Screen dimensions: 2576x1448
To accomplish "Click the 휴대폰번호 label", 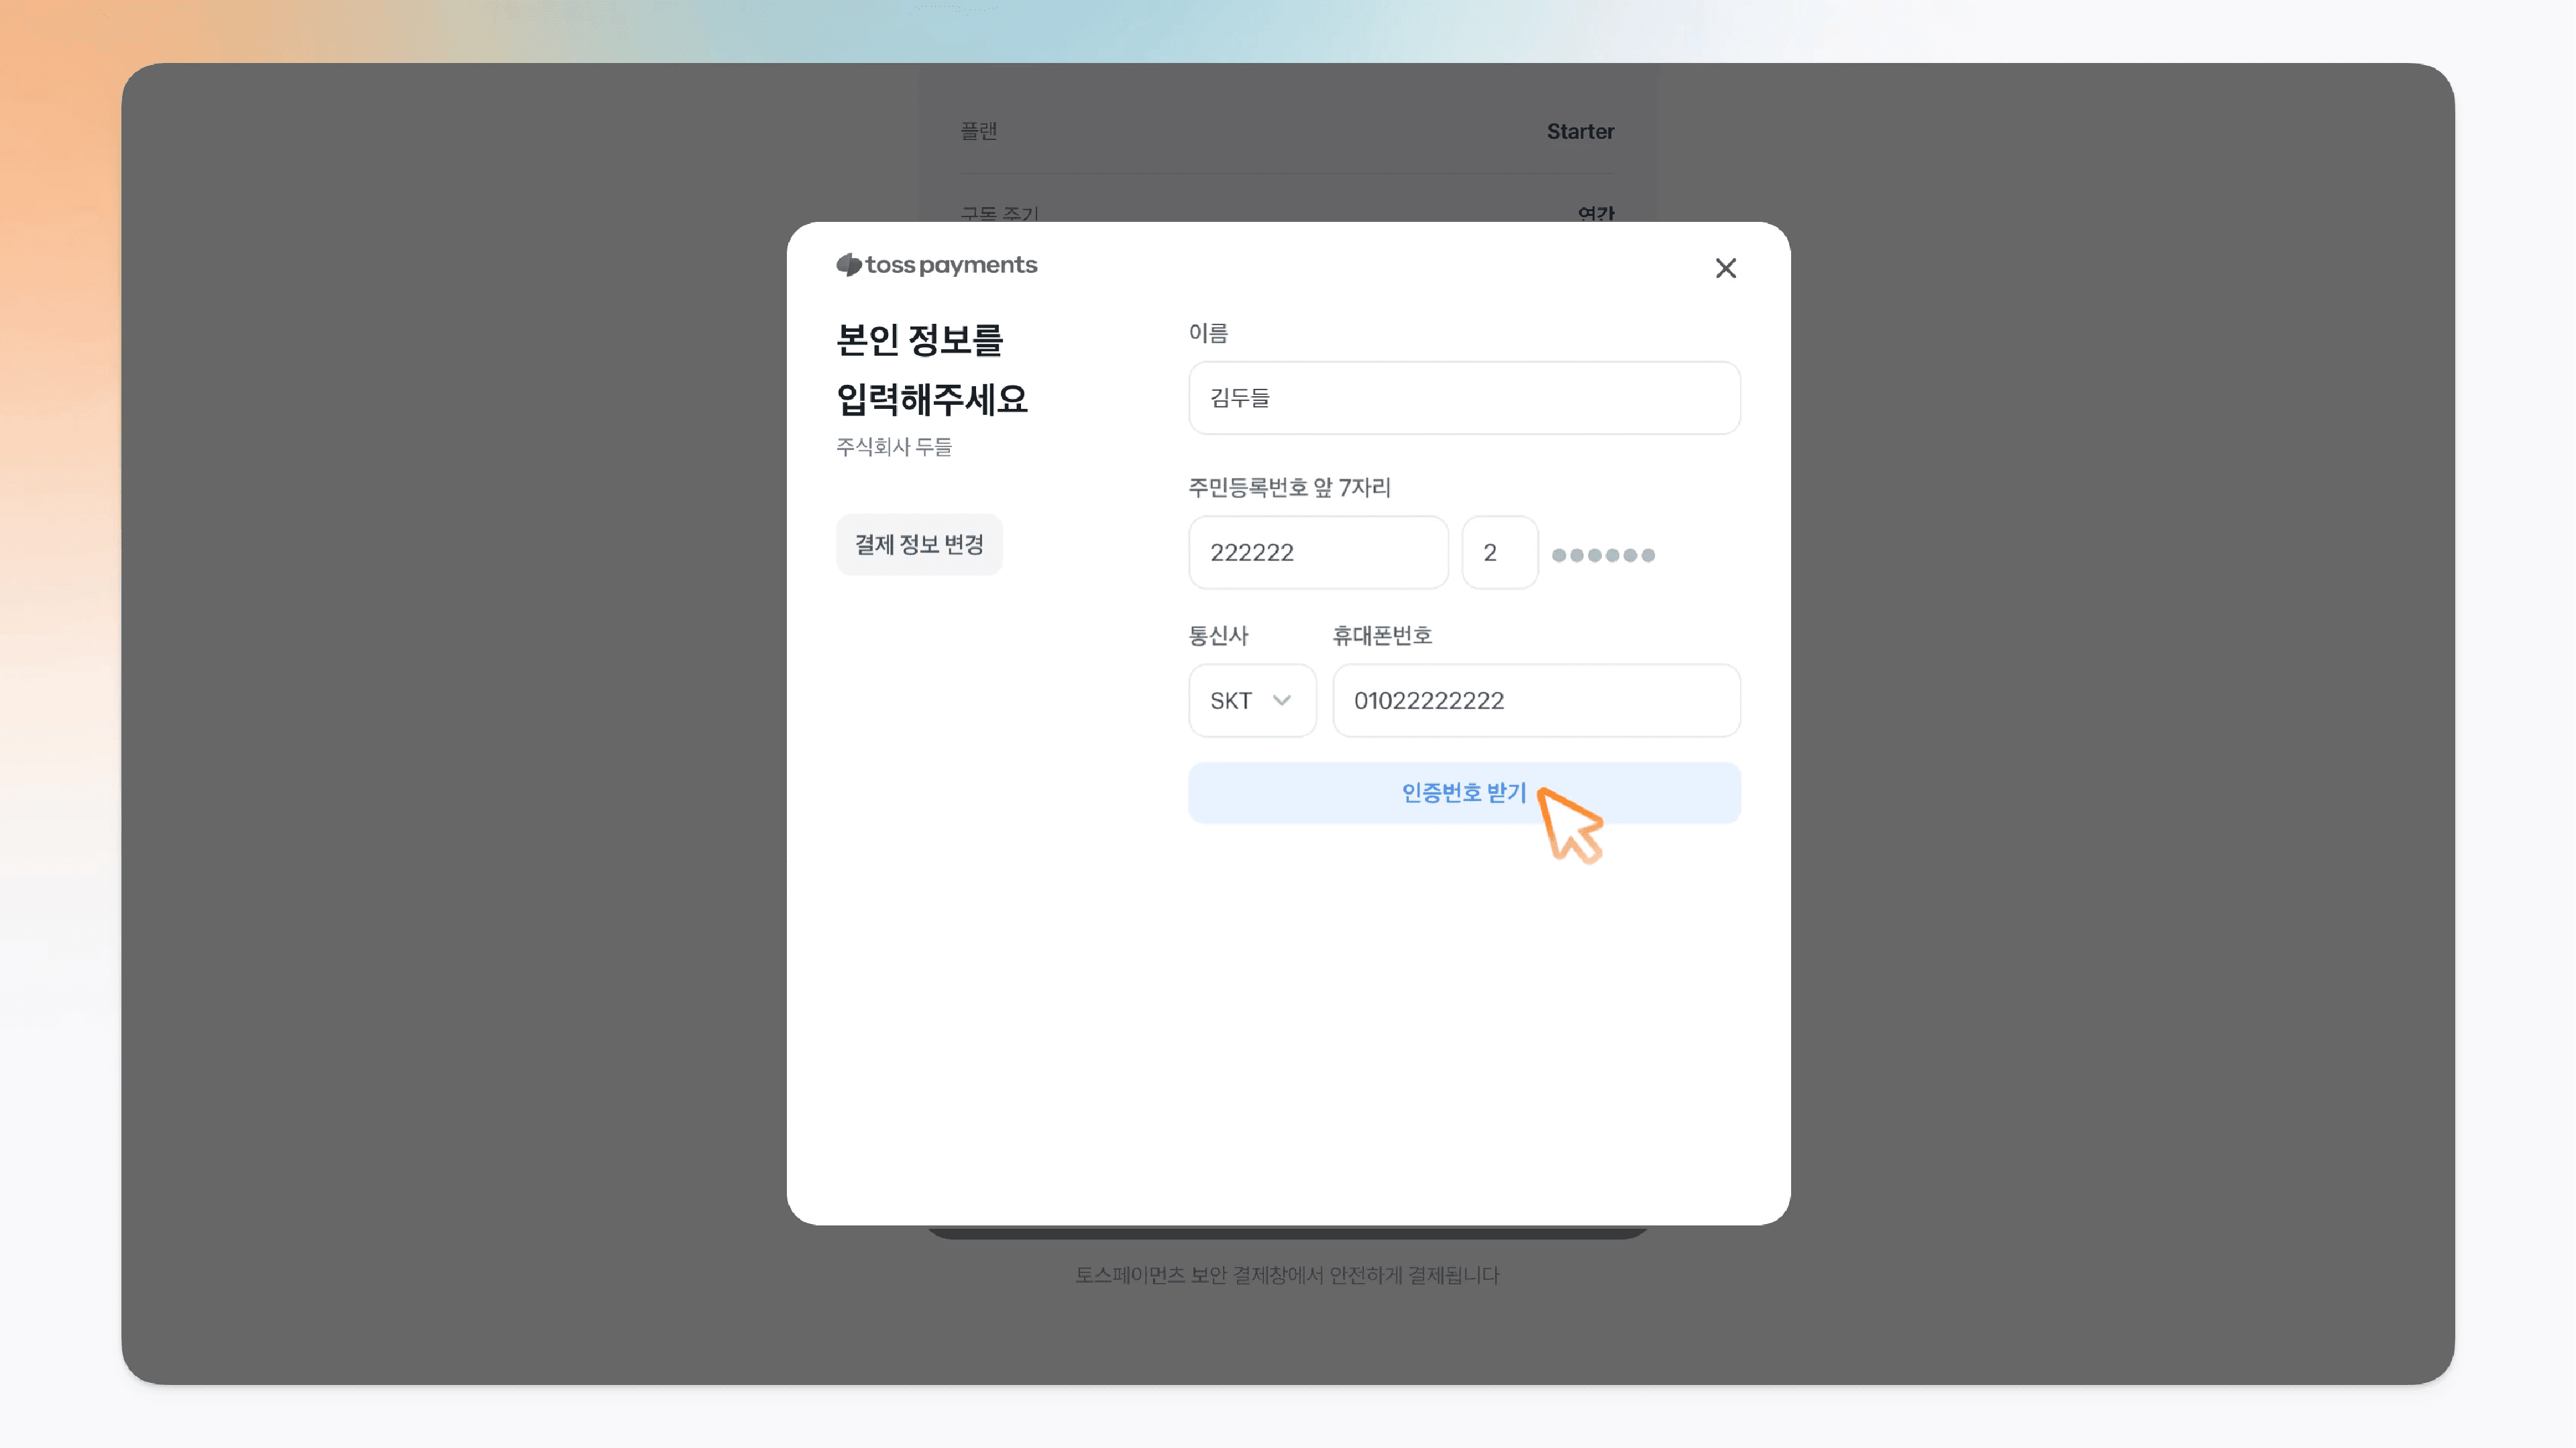I will tap(1382, 636).
